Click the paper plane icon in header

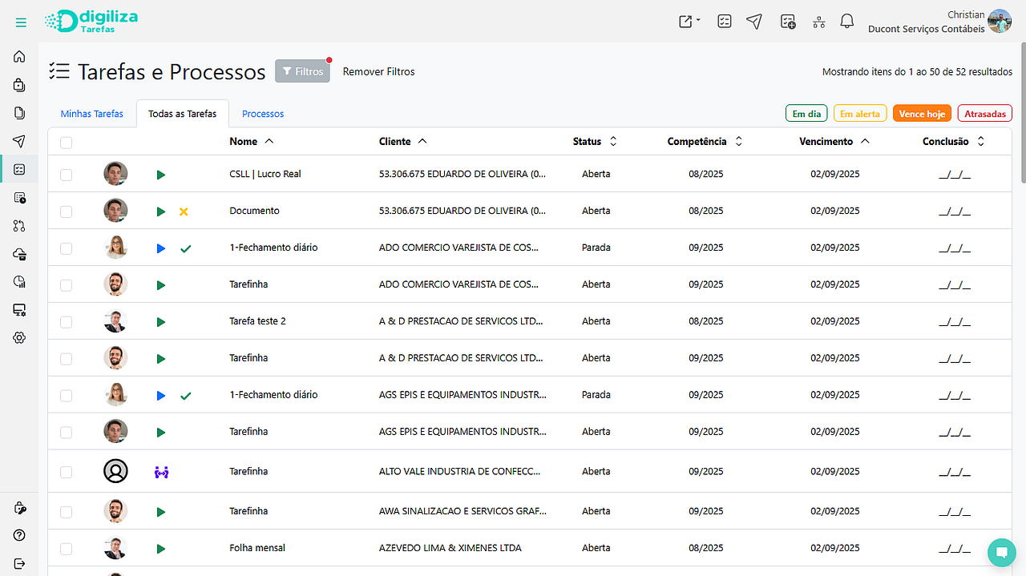(753, 22)
